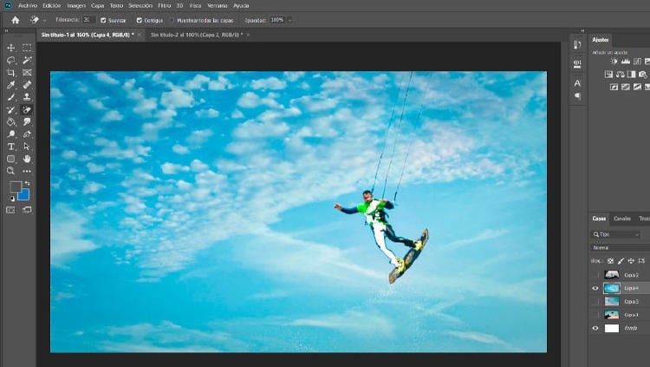Open the layer filter Tipo dropdown
Viewport: 650px width, 367px height.
(617, 234)
